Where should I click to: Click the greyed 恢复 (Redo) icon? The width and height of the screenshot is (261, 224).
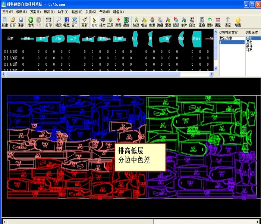pos(39,22)
